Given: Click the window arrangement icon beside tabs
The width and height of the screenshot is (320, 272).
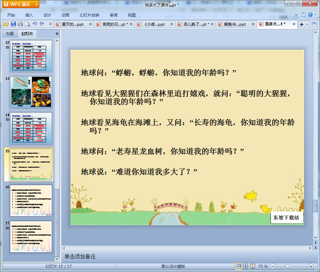Looking at the screenshot, I should [x=314, y=24].
